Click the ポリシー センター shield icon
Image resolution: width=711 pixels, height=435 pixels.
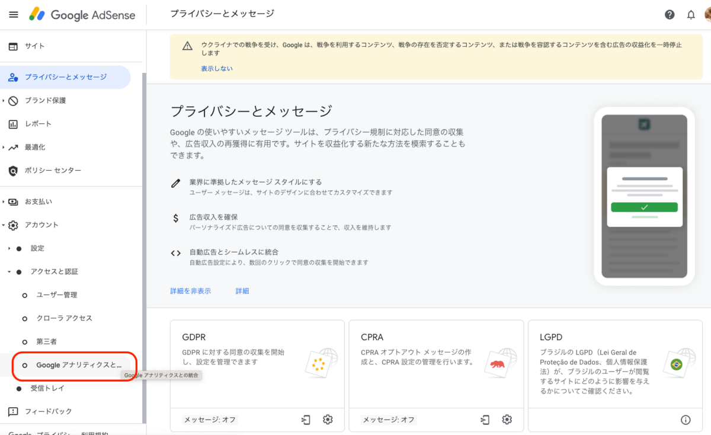click(13, 171)
